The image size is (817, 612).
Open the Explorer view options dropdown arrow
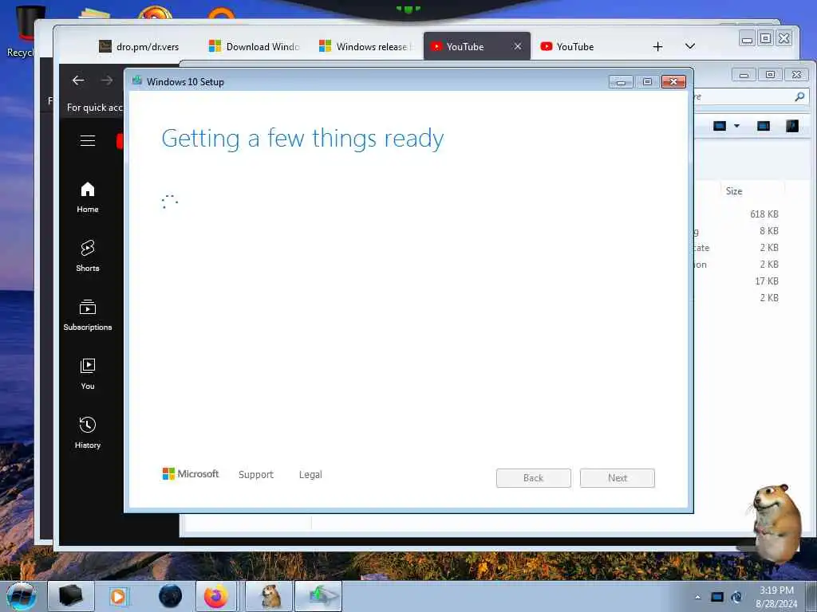click(736, 126)
